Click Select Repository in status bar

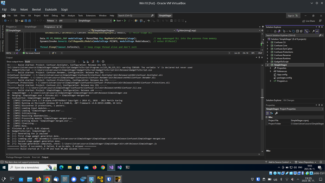[305, 162]
